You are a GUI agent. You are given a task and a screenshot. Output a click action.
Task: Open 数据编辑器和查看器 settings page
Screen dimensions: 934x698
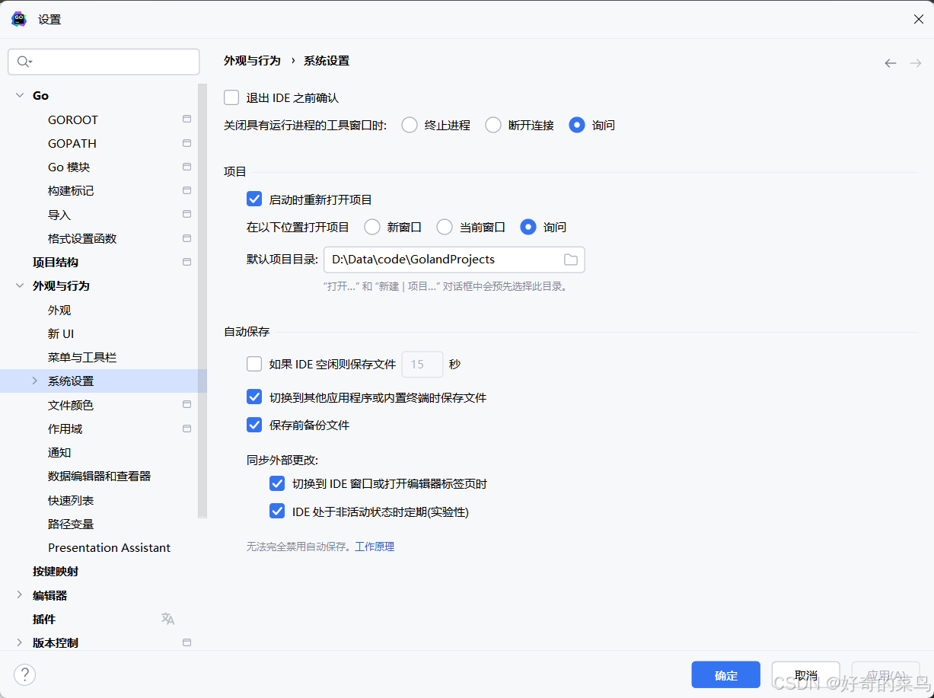99,476
